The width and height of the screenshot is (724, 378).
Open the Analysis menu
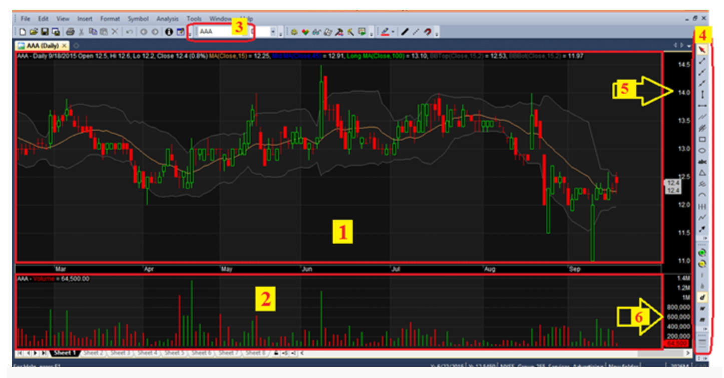tap(167, 19)
